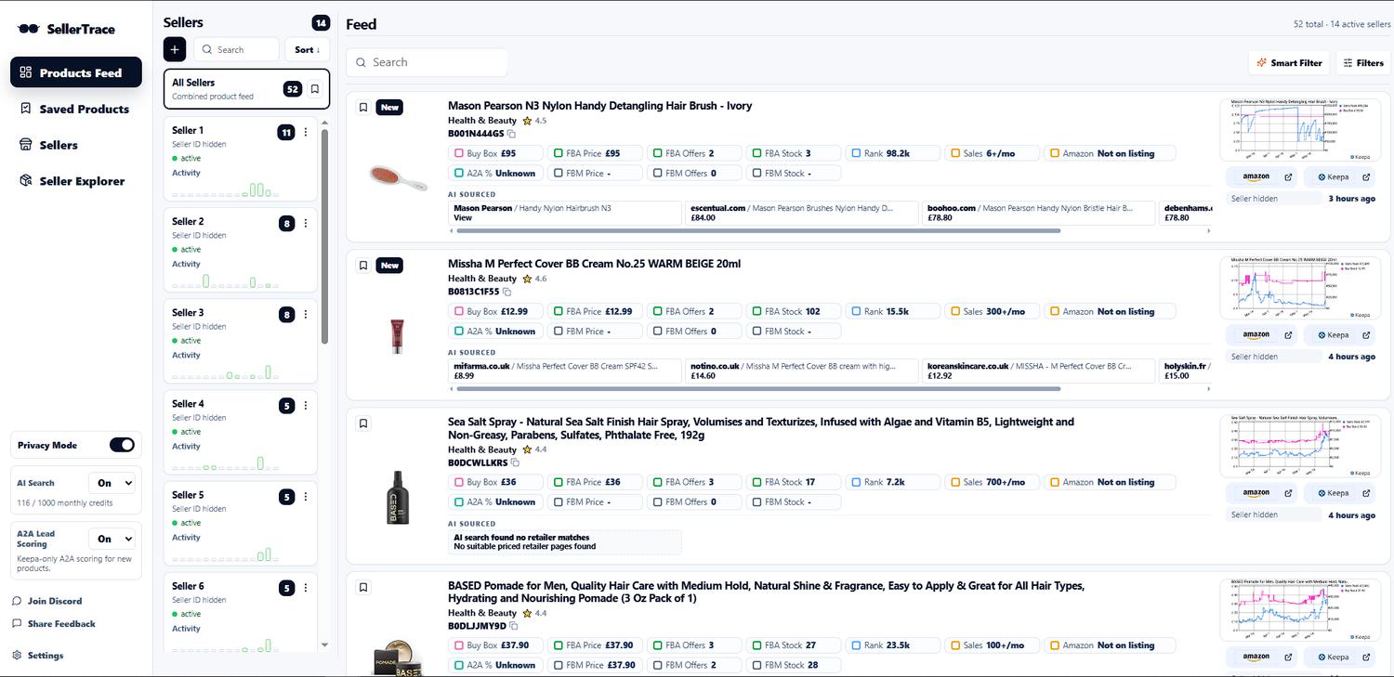This screenshot has height=677, width=1394.
Task: Copy ASIN B0DLJJMY9D
Action: [514, 626]
